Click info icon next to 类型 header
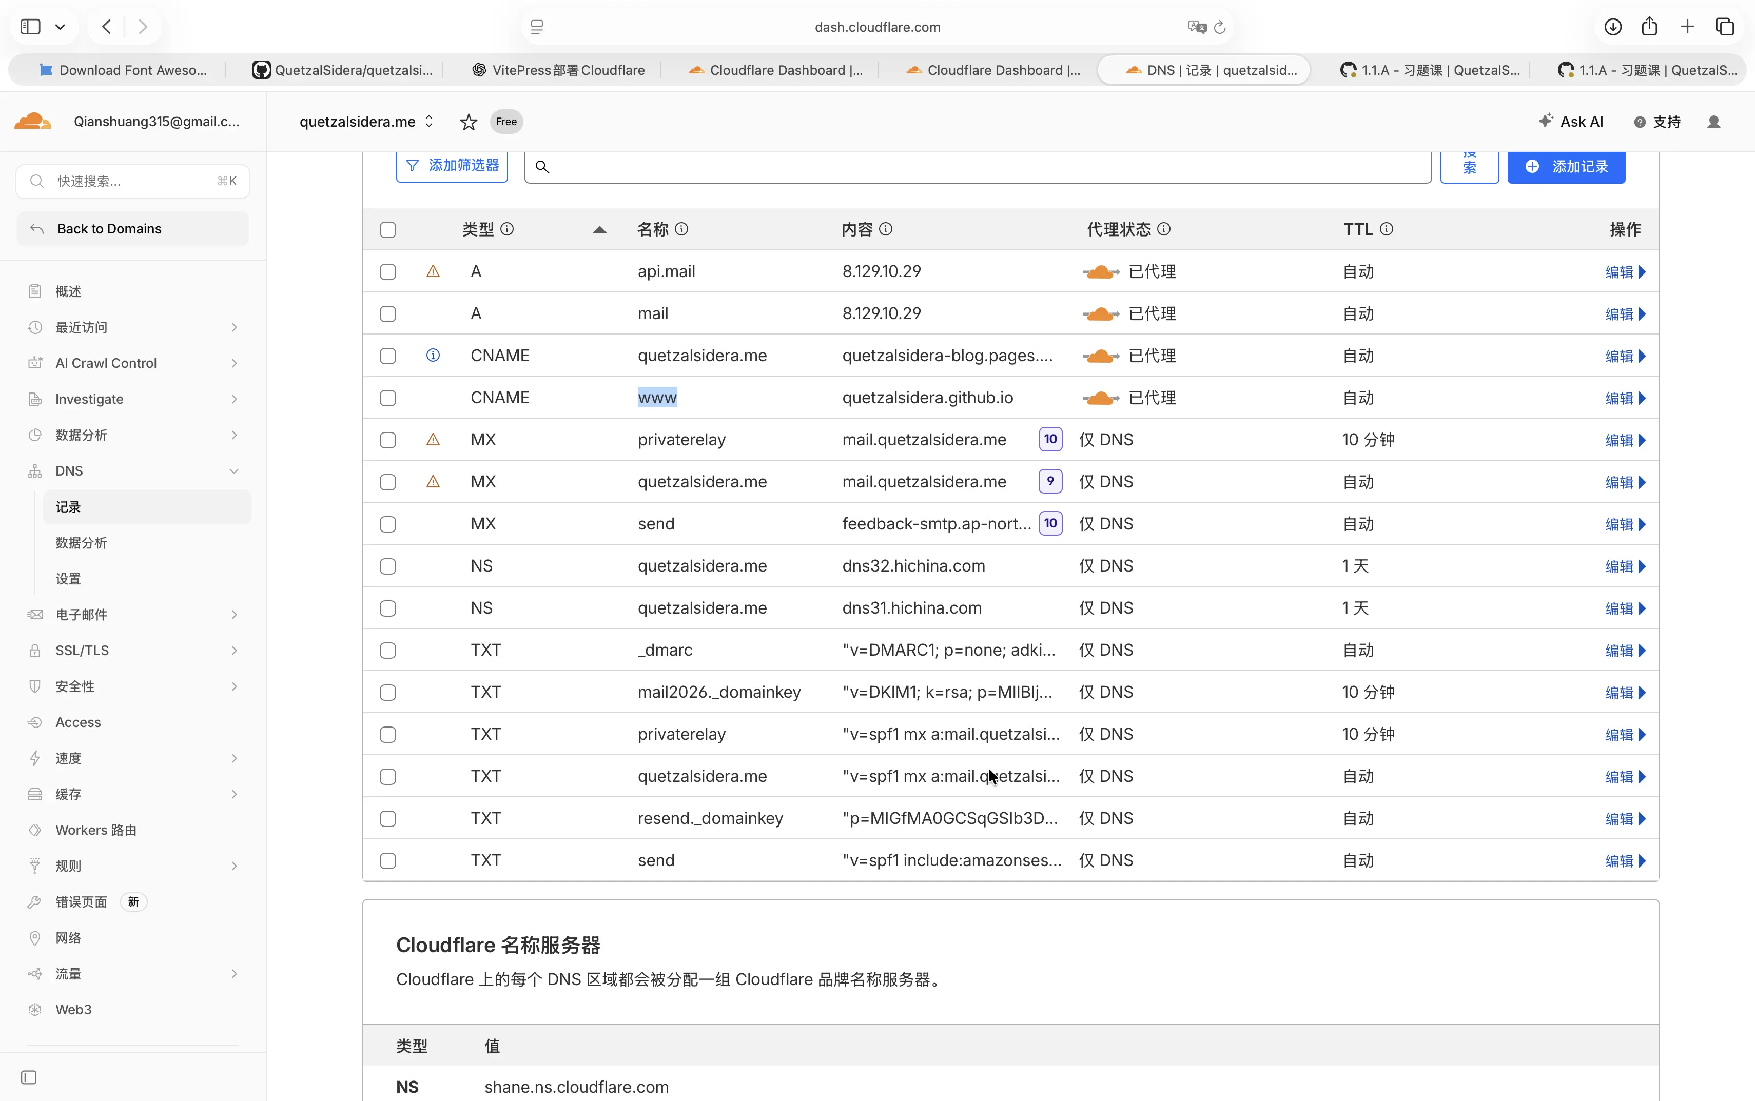The image size is (1755, 1101). [x=508, y=229]
